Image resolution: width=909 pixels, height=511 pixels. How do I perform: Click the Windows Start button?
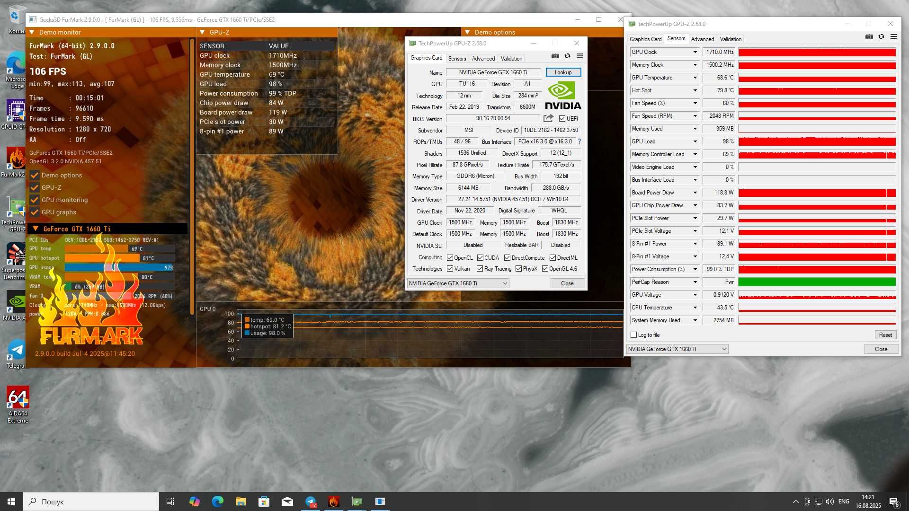tap(11, 502)
